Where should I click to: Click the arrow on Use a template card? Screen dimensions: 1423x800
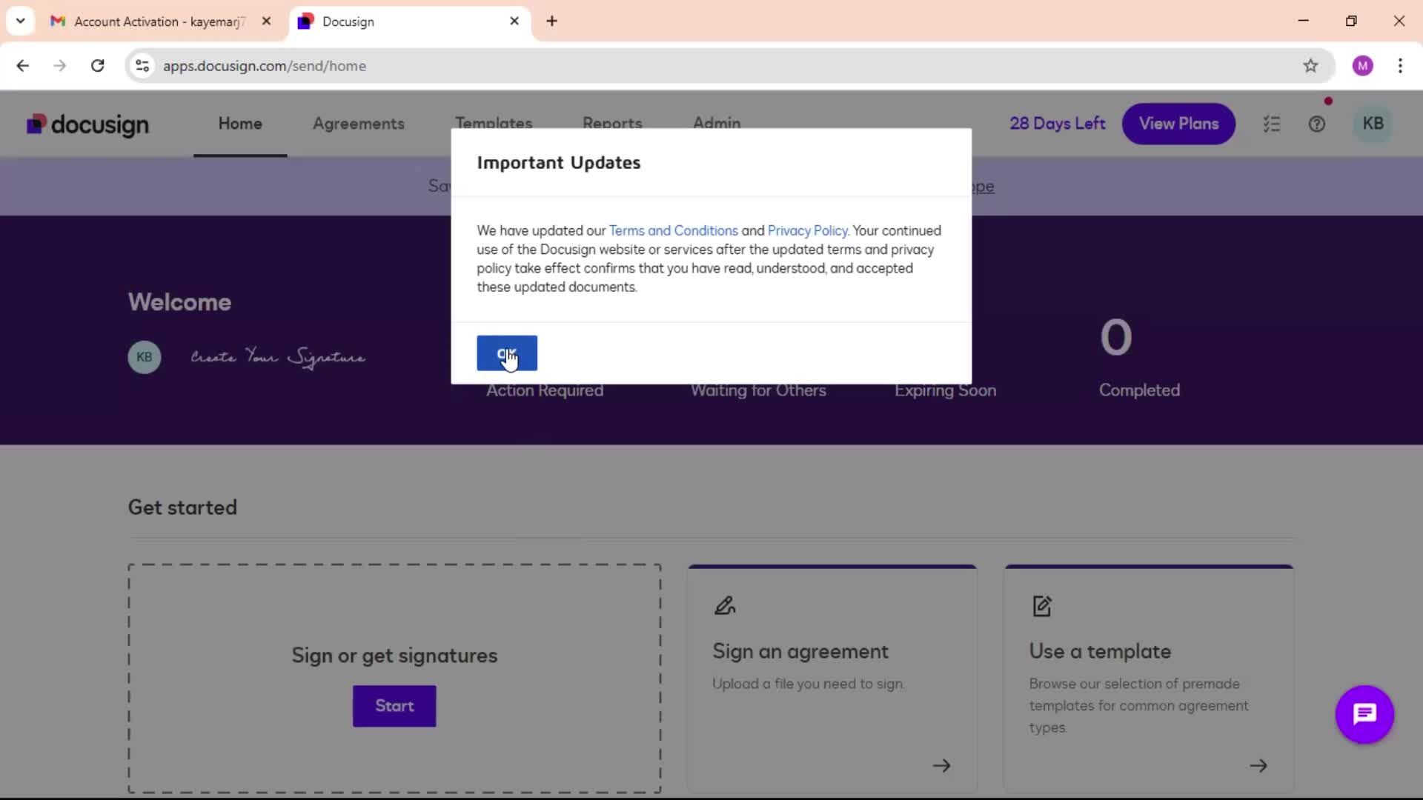coord(1258,765)
